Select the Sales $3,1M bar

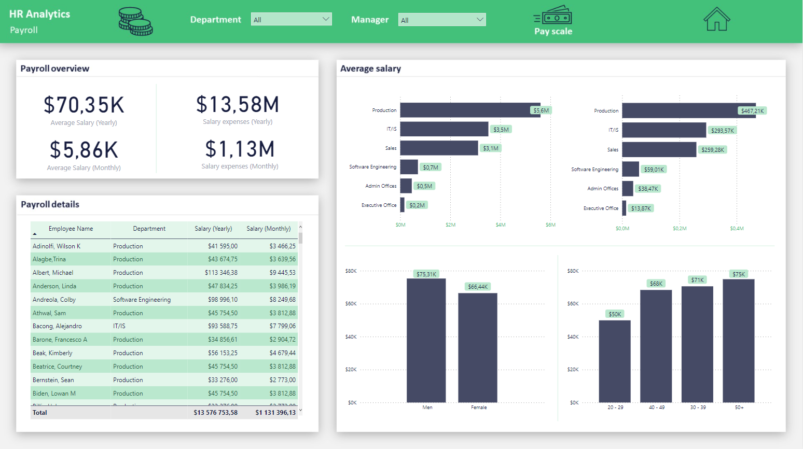click(x=439, y=148)
